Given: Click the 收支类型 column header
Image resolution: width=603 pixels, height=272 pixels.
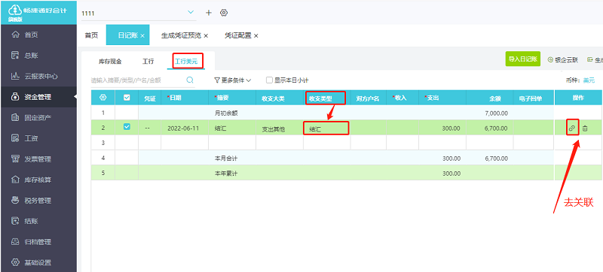Looking at the screenshot, I should pos(326,98).
